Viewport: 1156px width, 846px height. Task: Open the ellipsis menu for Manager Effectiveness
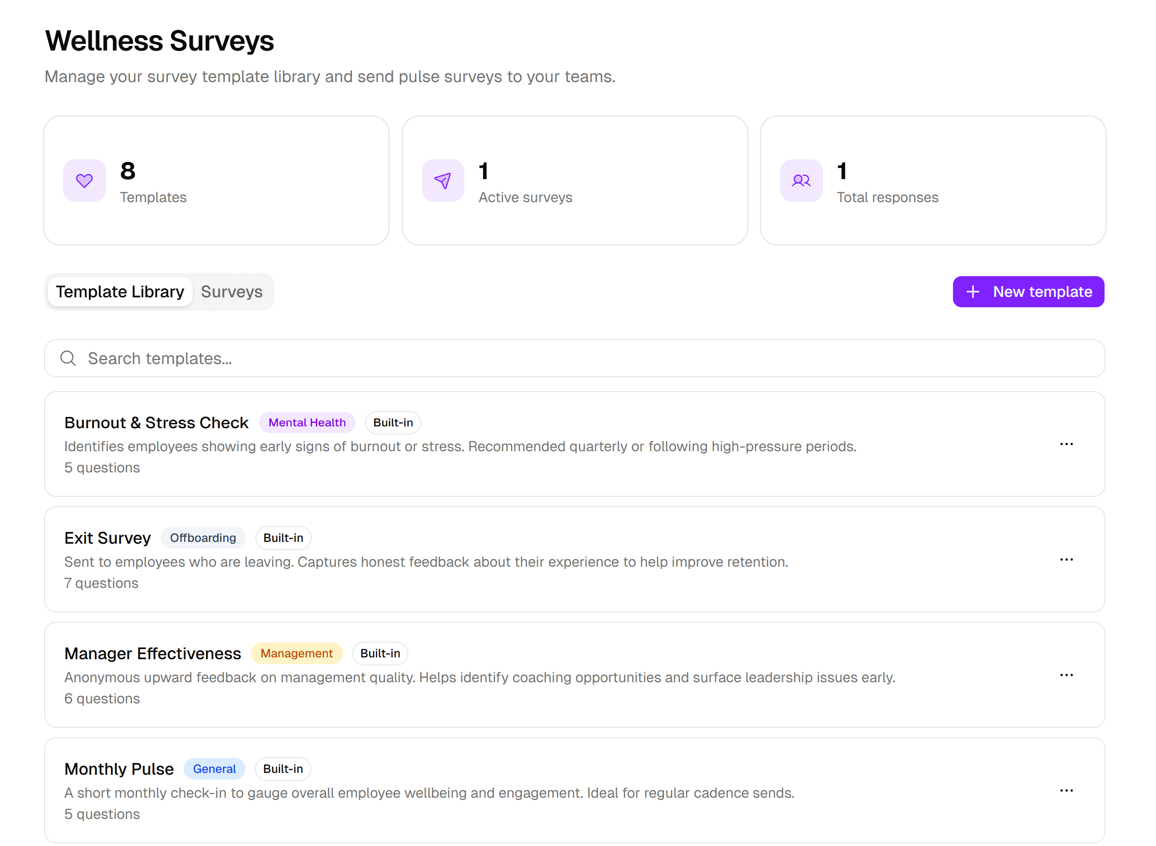pos(1066,675)
